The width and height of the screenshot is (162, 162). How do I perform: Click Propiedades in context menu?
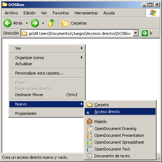point(47,113)
